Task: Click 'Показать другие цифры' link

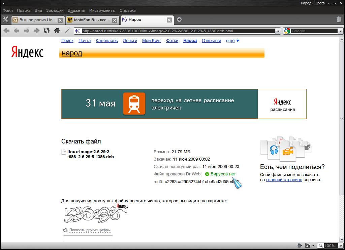Action: [x=90, y=230]
